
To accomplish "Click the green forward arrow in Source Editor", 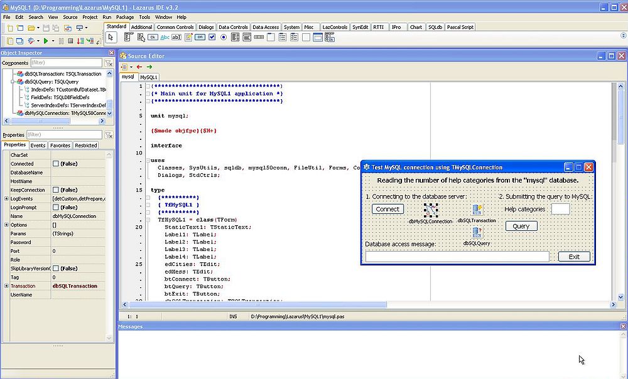I will pyautogui.click(x=149, y=67).
